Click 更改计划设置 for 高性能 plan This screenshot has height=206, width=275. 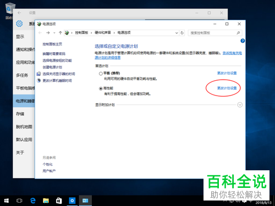click(x=227, y=88)
